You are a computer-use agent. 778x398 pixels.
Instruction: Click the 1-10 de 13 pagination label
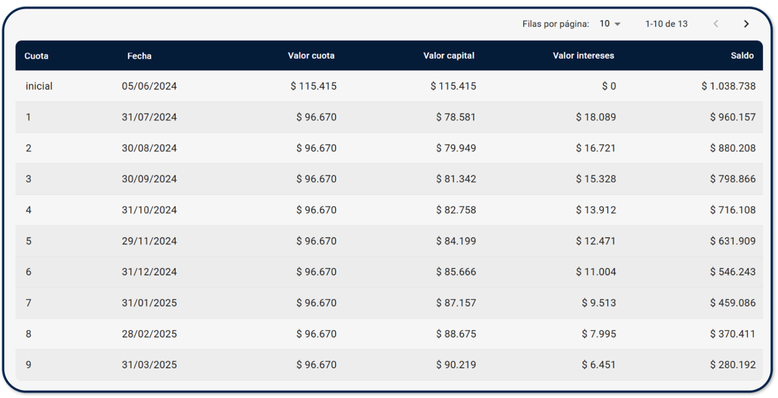point(666,24)
